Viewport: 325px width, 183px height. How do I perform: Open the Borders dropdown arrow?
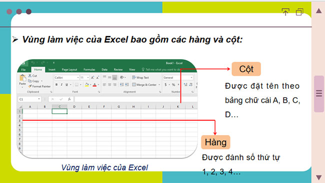(80, 85)
